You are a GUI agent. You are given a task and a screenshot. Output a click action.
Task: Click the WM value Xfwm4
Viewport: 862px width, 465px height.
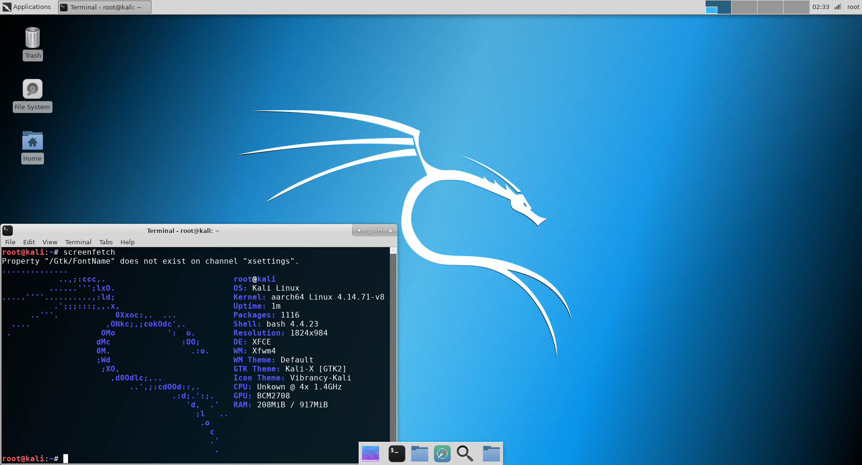[x=264, y=351]
